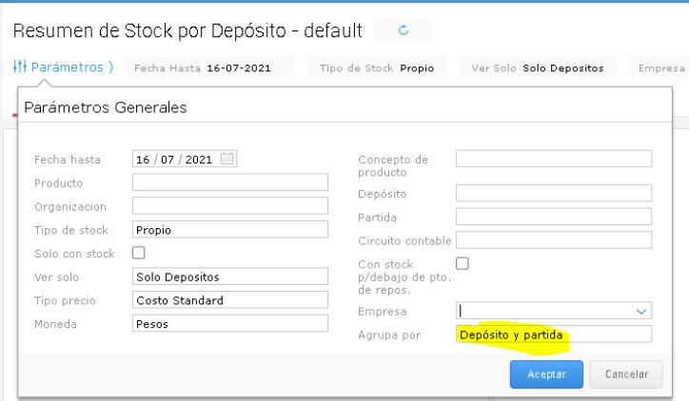This screenshot has width=689, height=401.
Task: Focus the Organizacion input field
Action: click(230, 205)
